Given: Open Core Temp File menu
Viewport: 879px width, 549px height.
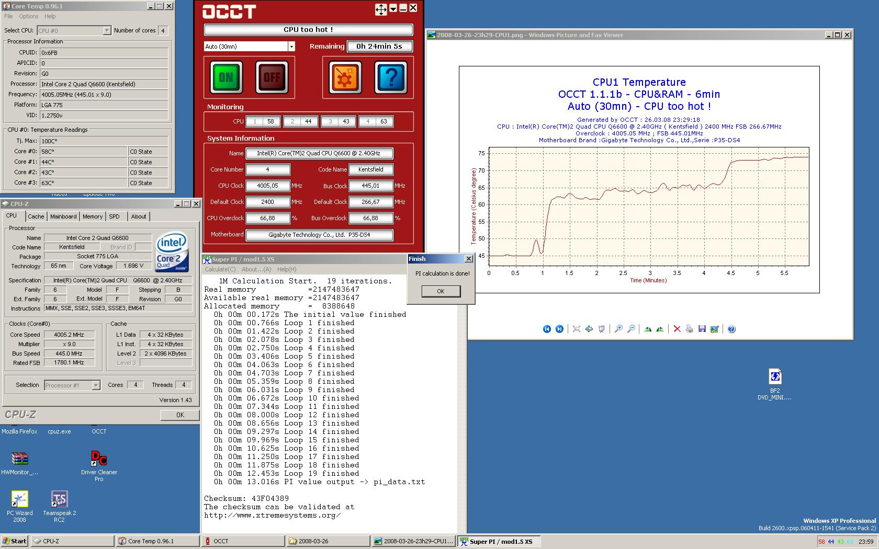Looking at the screenshot, I should point(8,16).
